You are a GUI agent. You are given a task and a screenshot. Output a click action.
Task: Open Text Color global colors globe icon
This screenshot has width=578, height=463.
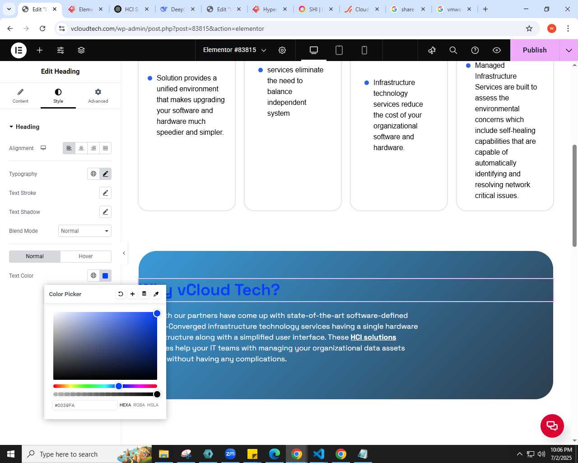pyautogui.click(x=93, y=275)
